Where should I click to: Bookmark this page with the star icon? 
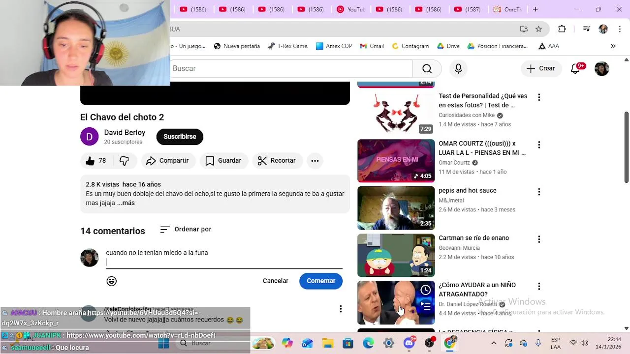[x=539, y=29]
